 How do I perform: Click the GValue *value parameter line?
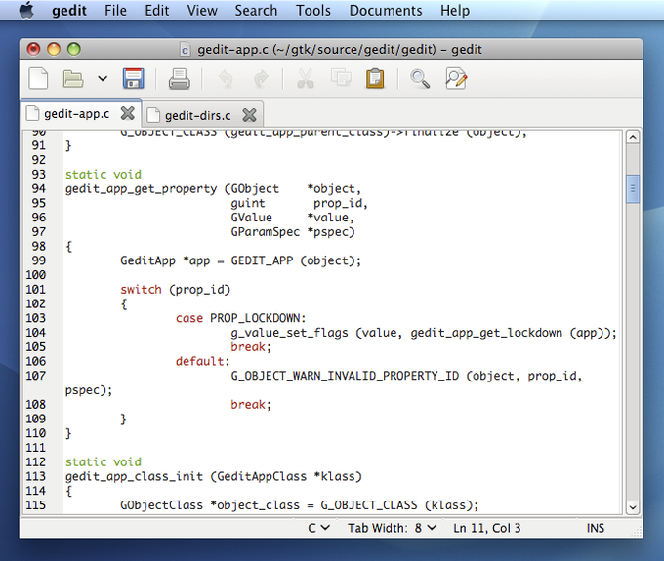292,218
